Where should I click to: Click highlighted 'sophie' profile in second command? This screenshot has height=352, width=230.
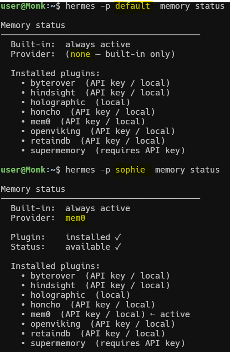(x=130, y=170)
